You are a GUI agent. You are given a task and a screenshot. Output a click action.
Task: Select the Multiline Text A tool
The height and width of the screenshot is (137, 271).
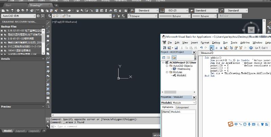click(48, 102)
